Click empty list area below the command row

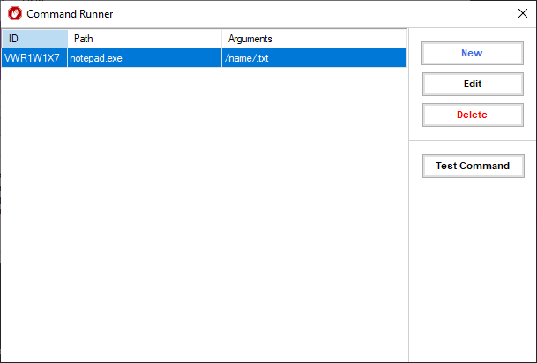tap(205, 212)
